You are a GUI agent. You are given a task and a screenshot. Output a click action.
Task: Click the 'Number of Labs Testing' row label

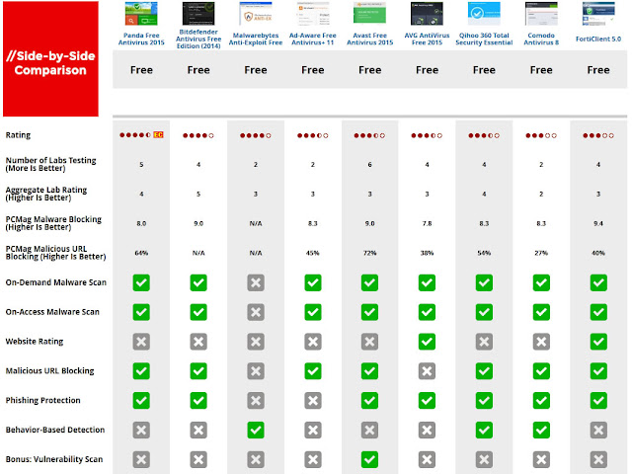50,164
